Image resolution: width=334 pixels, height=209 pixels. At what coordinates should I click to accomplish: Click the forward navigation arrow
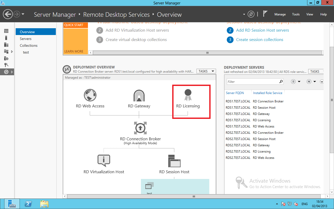[17, 14]
